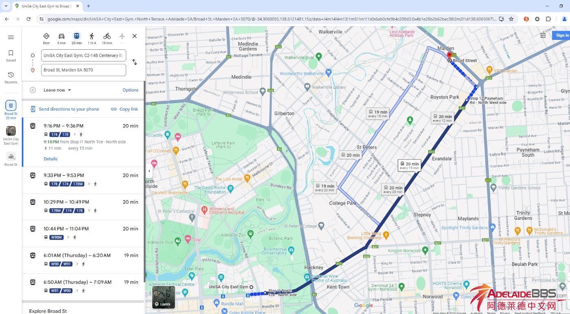Open a new browser tab

[x=88, y=6]
